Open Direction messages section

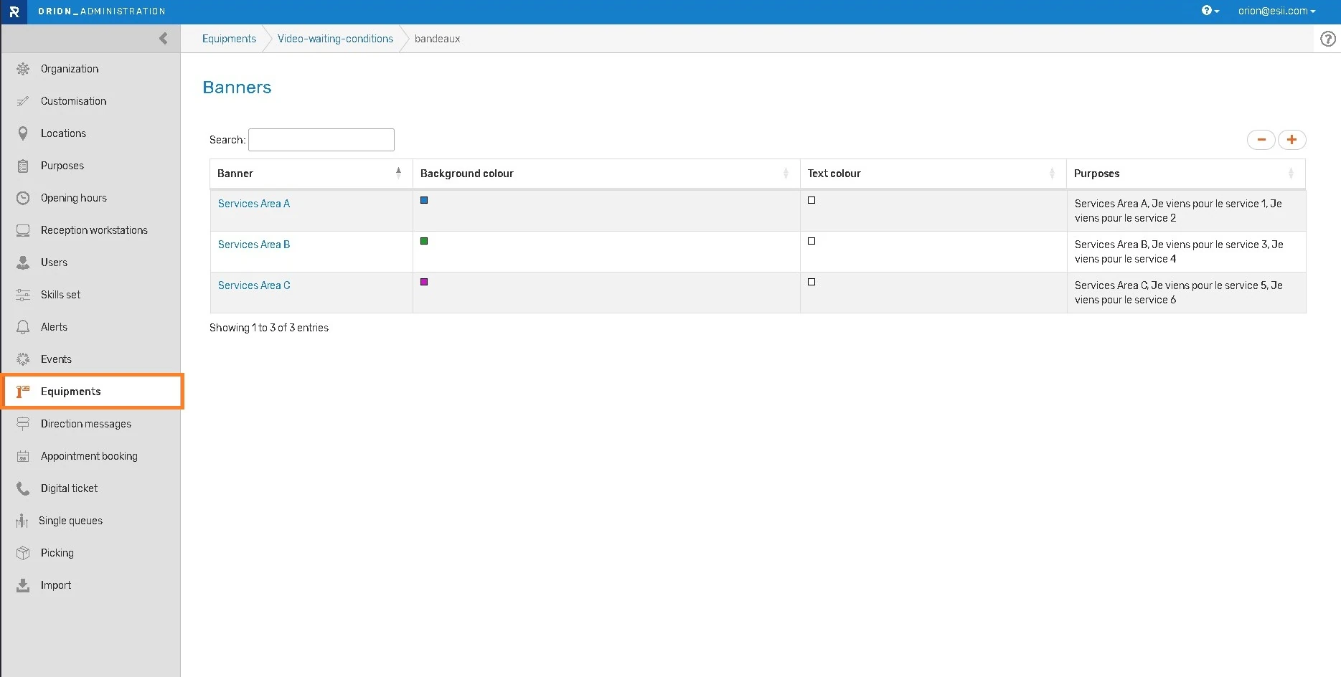point(86,424)
